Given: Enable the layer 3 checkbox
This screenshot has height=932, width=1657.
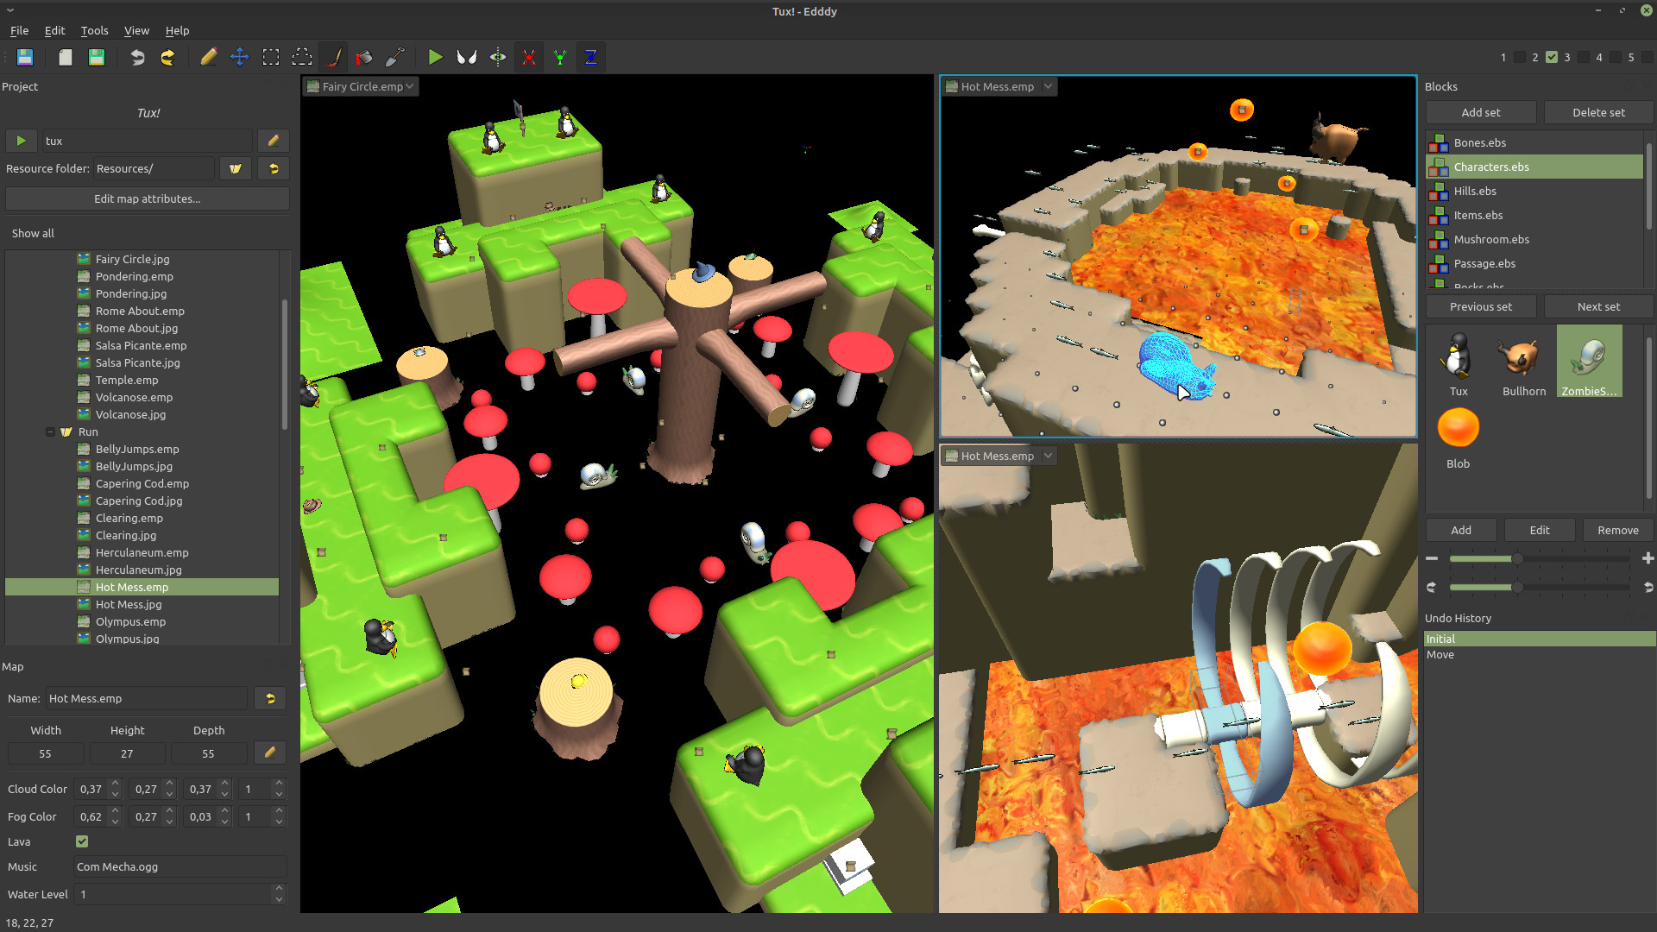Looking at the screenshot, I should (1584, 58).
